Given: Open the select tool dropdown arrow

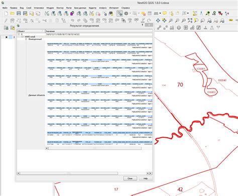Looking at the screenshot, I should (x=139, y=14).
